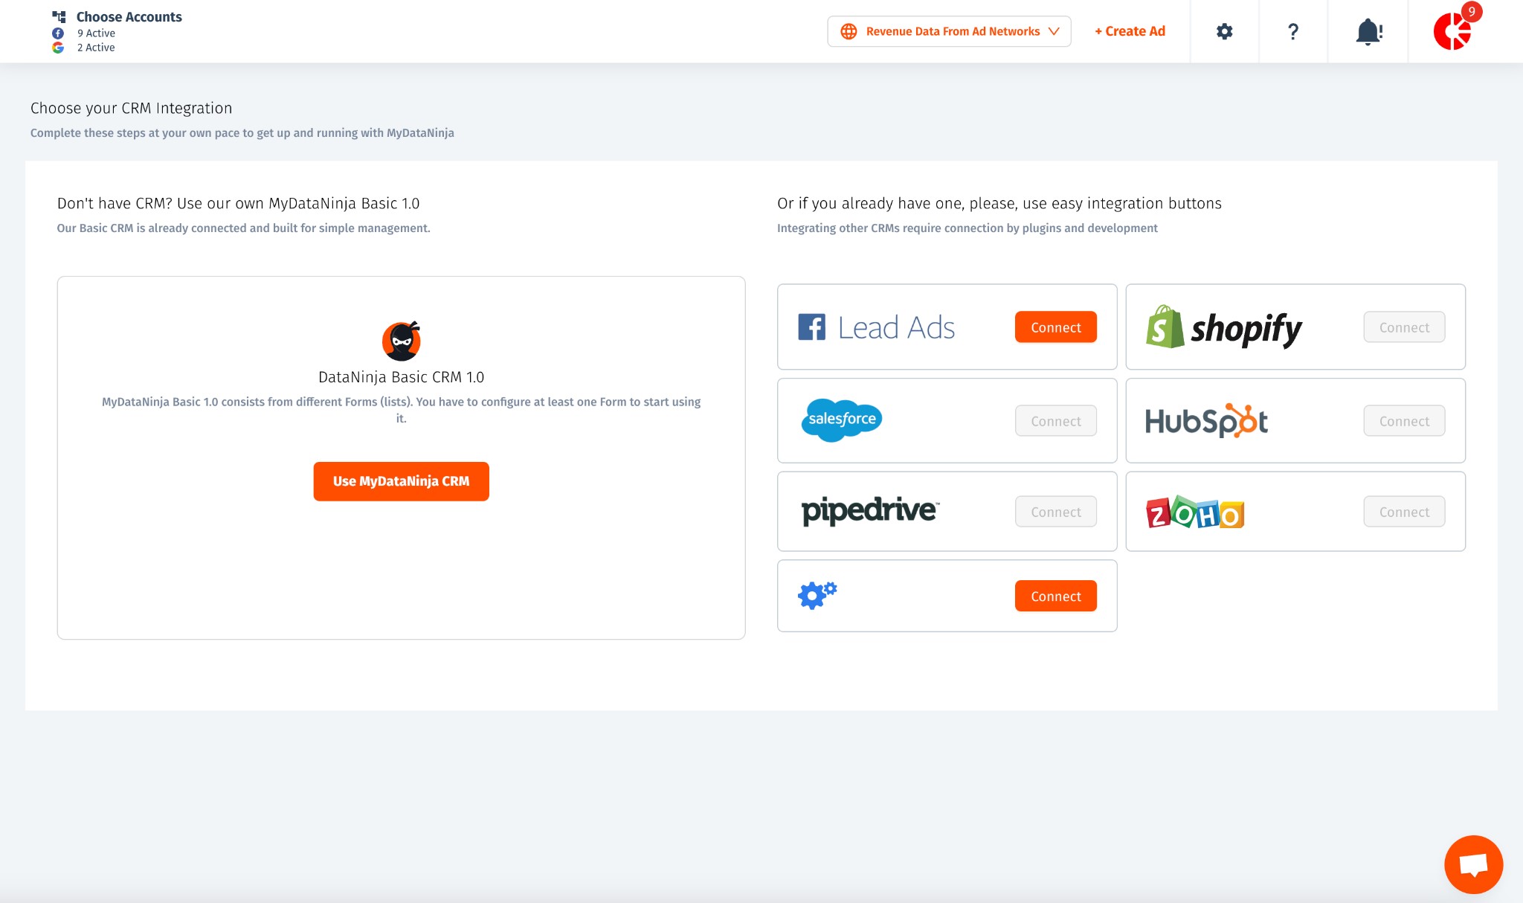Expand Revenue Data From Ad Networks dropdown

click(x=949, y=31)
